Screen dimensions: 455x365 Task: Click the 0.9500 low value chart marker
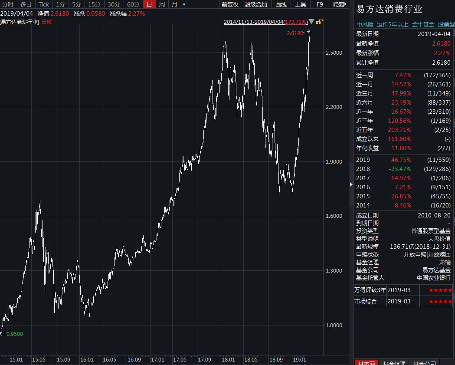coord(14,334)
